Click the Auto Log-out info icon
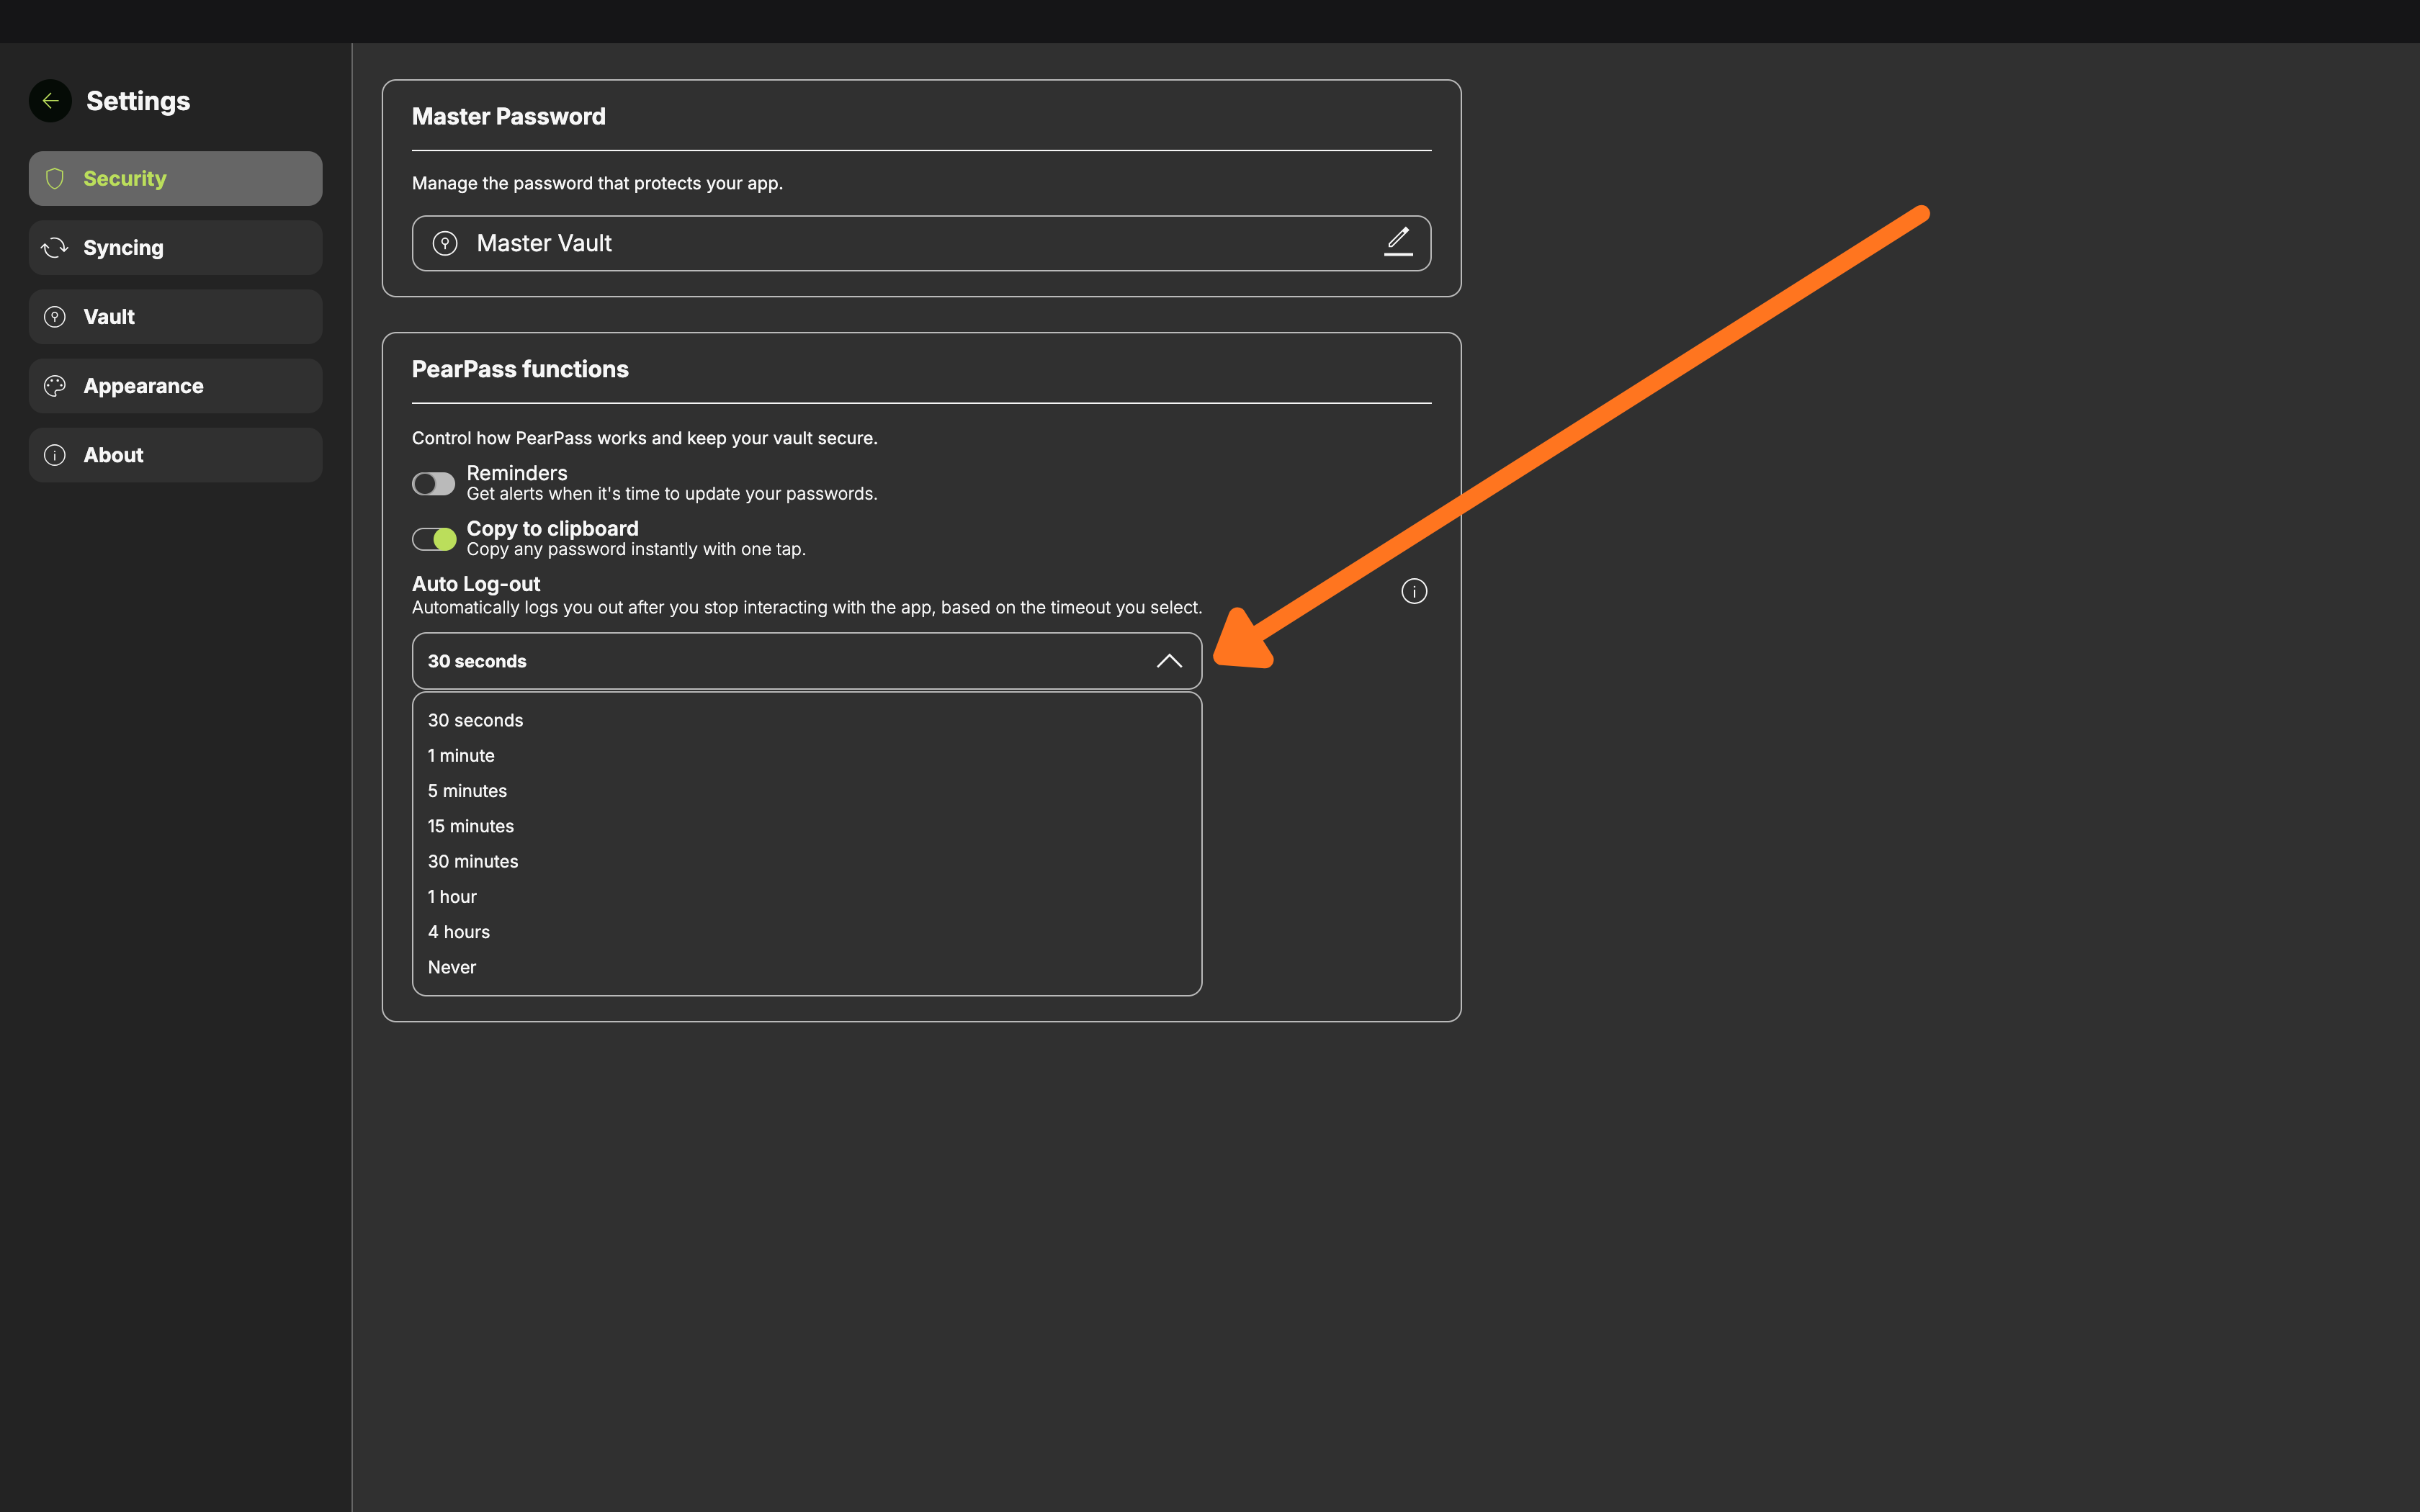This screenshot has height=1512, width=2420. tap(1414, 590)
